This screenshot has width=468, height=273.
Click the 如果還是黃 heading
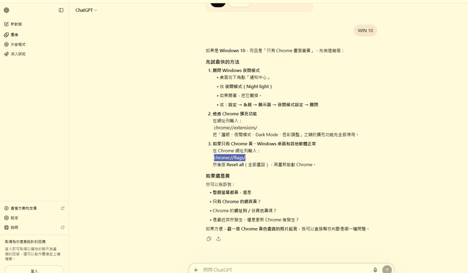218,176
